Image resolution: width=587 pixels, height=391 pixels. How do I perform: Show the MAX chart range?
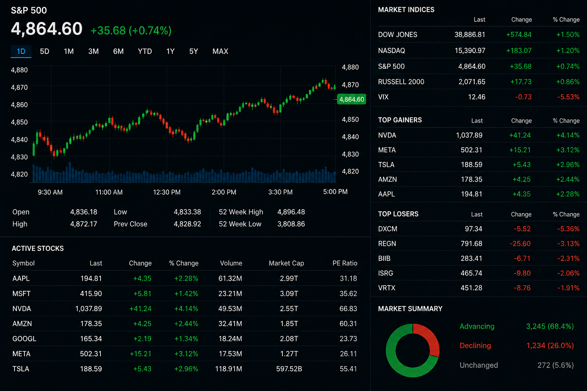pyautogui.click(x=221, y=51)
